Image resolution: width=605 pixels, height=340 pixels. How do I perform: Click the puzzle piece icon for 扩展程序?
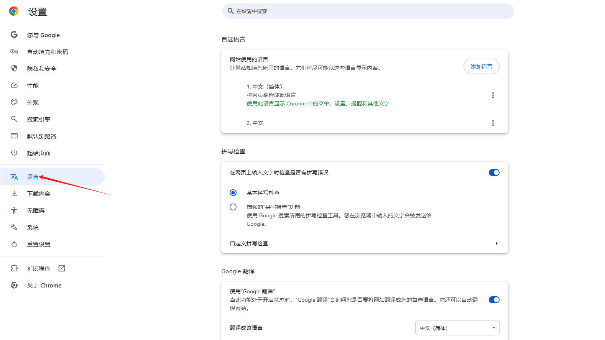click(14, 268)
